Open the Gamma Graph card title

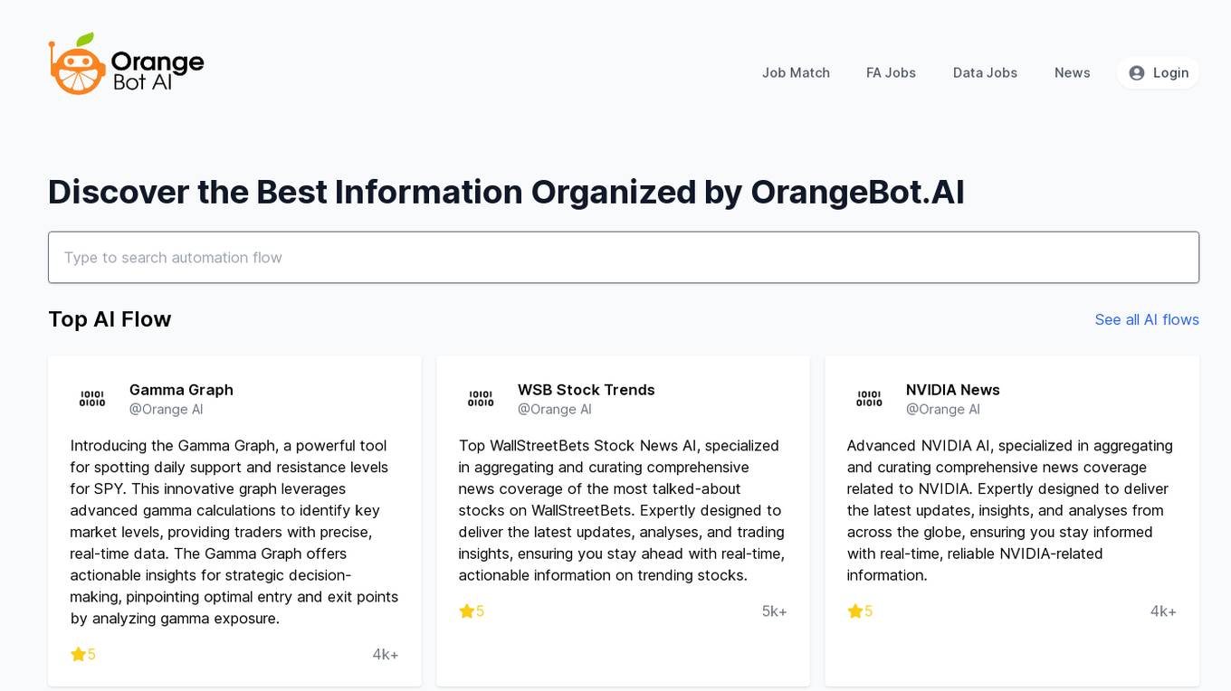pos(181,390)
